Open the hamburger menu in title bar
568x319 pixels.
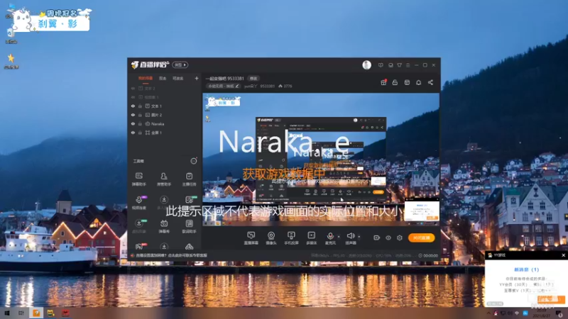click(x=408, y=65)
